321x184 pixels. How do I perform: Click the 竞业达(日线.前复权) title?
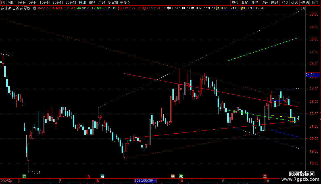pos(16,8)
